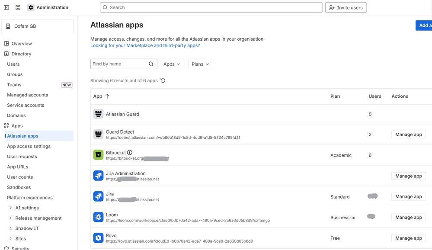This screenshot has height=250, width=432.
Task: Open the app switcher grid icon
Action: coord(18,7)
